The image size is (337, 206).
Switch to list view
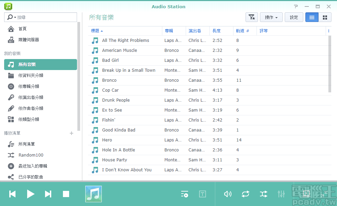pos(312,17)
